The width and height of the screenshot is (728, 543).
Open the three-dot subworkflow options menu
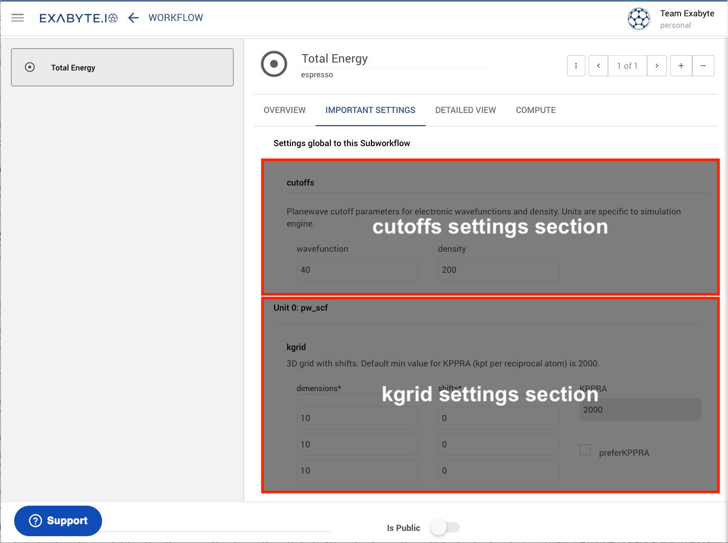click(x=576, y=66)
